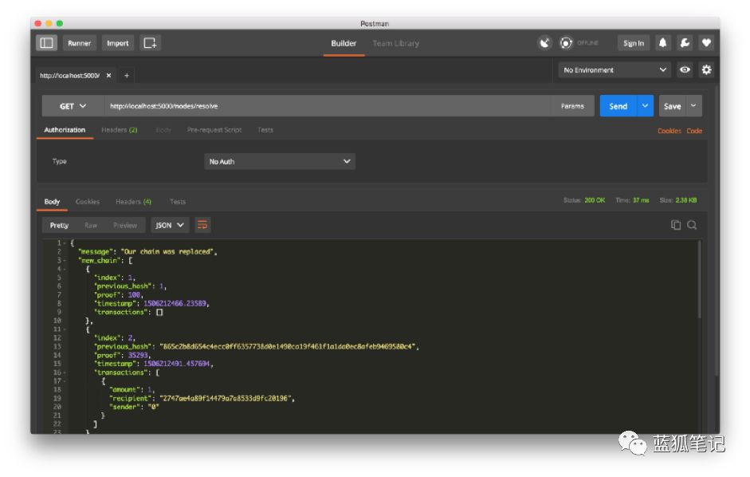
Task: Click the main window scrollbar
Action: (x=716, y=230)
